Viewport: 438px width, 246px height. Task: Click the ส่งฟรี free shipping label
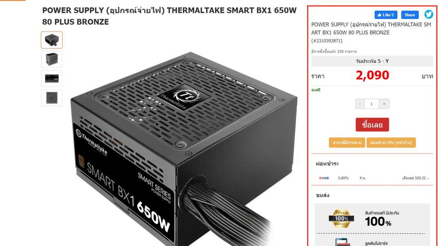pyautogui.click(x=316, y=90)
